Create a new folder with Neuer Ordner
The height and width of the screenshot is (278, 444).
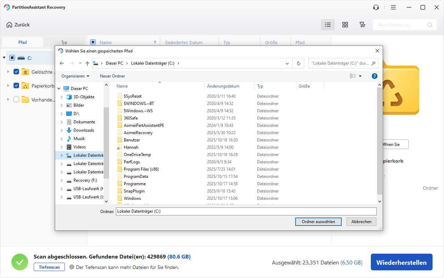point(112,76)
